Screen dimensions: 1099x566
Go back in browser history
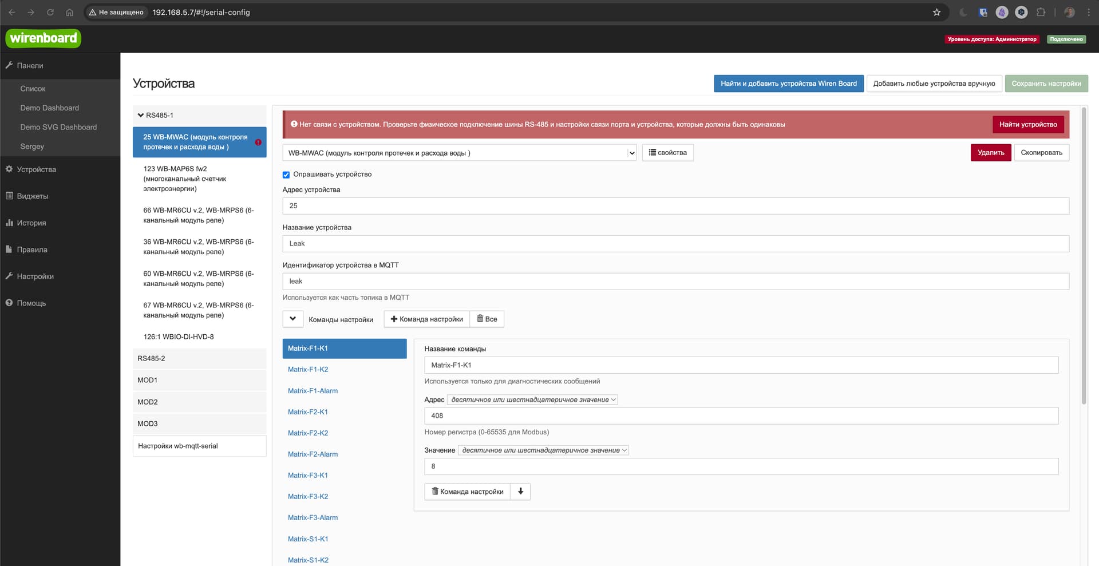tap(12, 12)
